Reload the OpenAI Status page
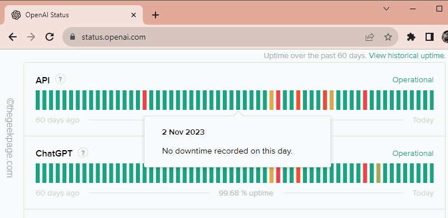This screenshot has height=218, width=448. pos(50,37)
